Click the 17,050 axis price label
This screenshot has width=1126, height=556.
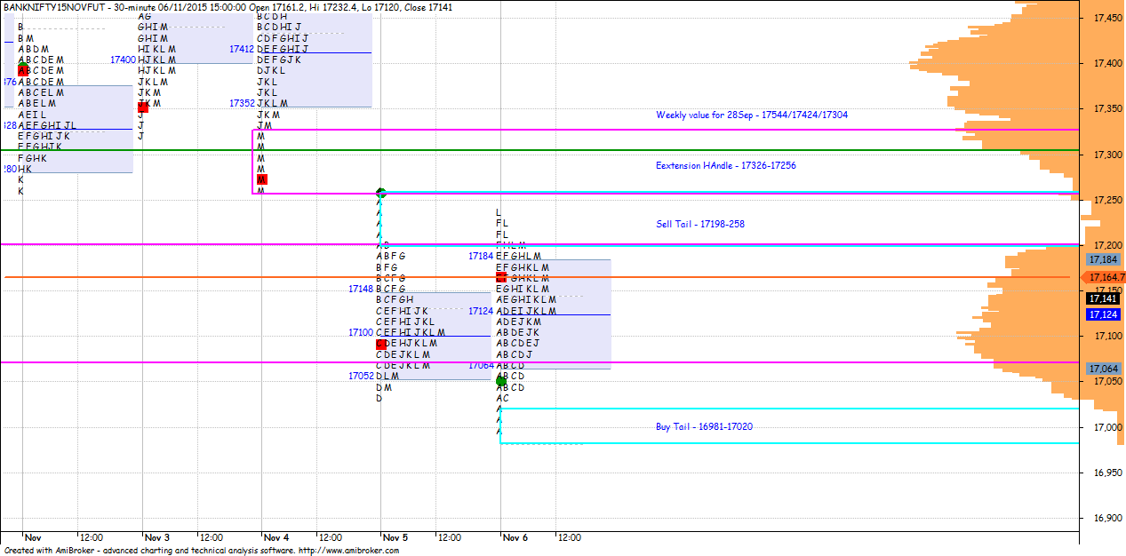1106,382
